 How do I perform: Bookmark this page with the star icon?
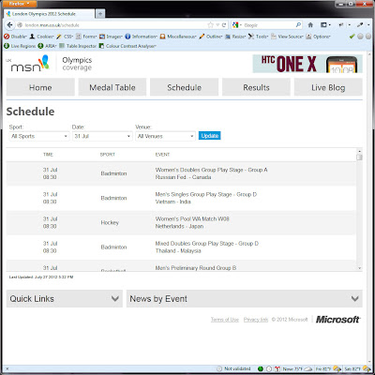coord(210,25)
